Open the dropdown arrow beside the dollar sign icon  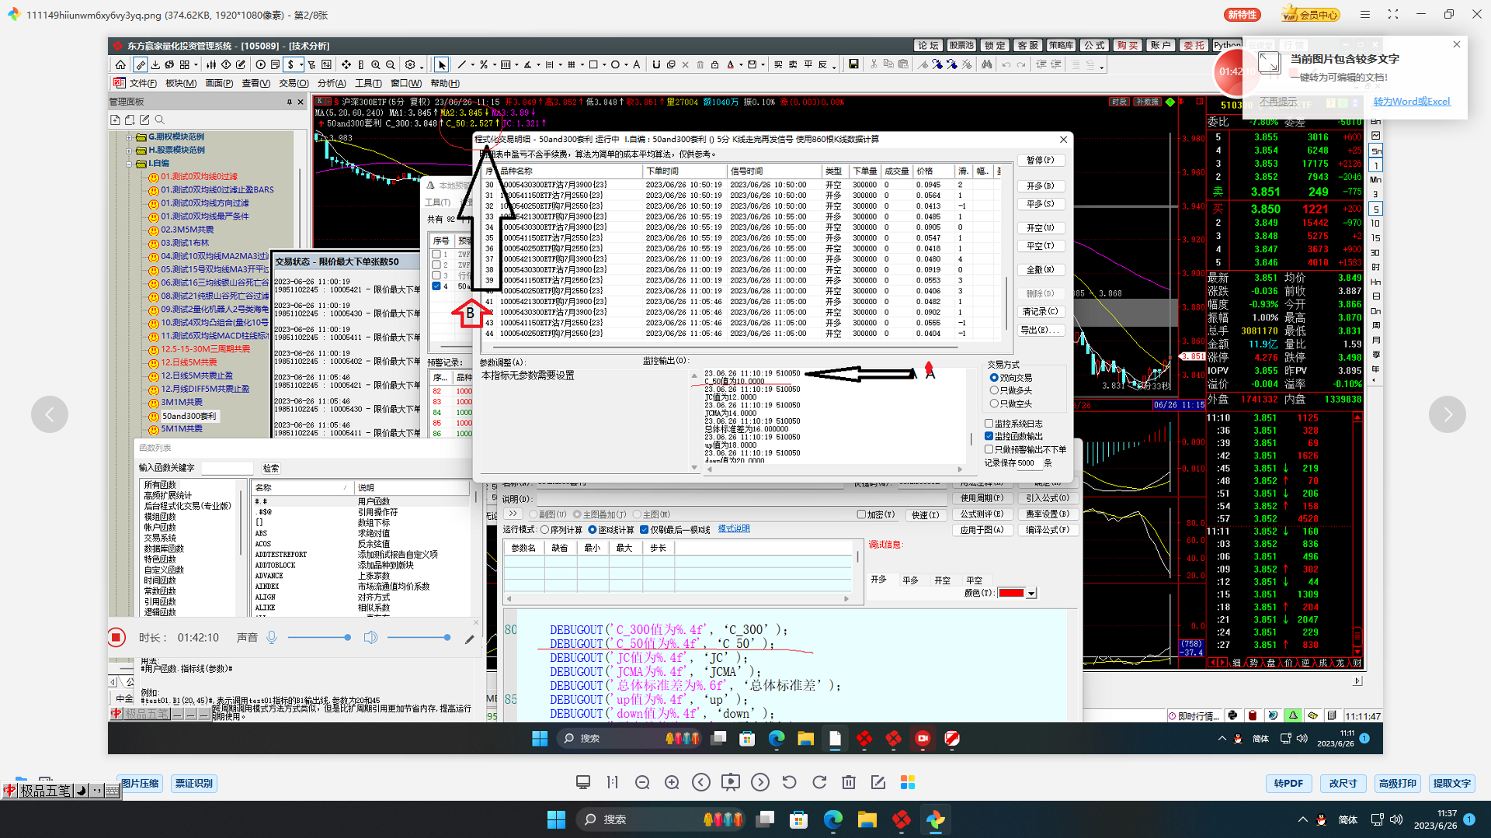[301, 65]
